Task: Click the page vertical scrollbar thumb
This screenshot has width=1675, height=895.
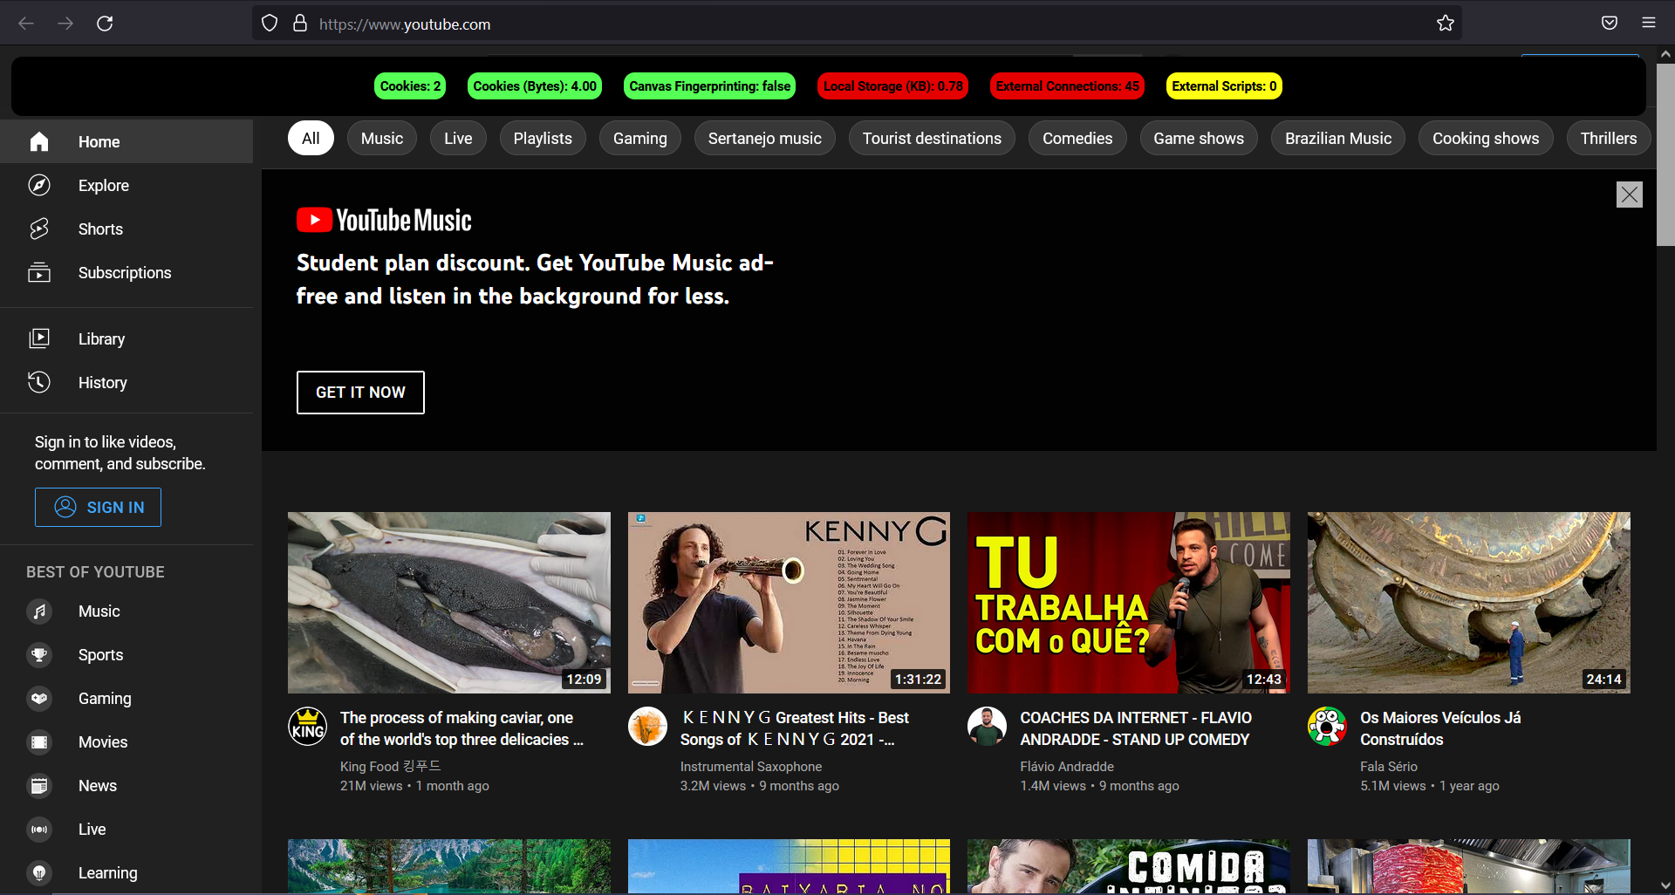Action: tap(1665, 154)
